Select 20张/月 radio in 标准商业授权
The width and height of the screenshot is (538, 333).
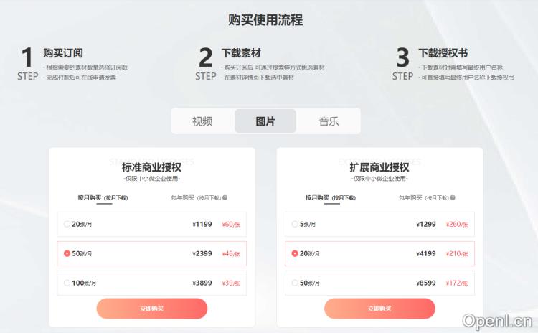click(x=67, y=224)
